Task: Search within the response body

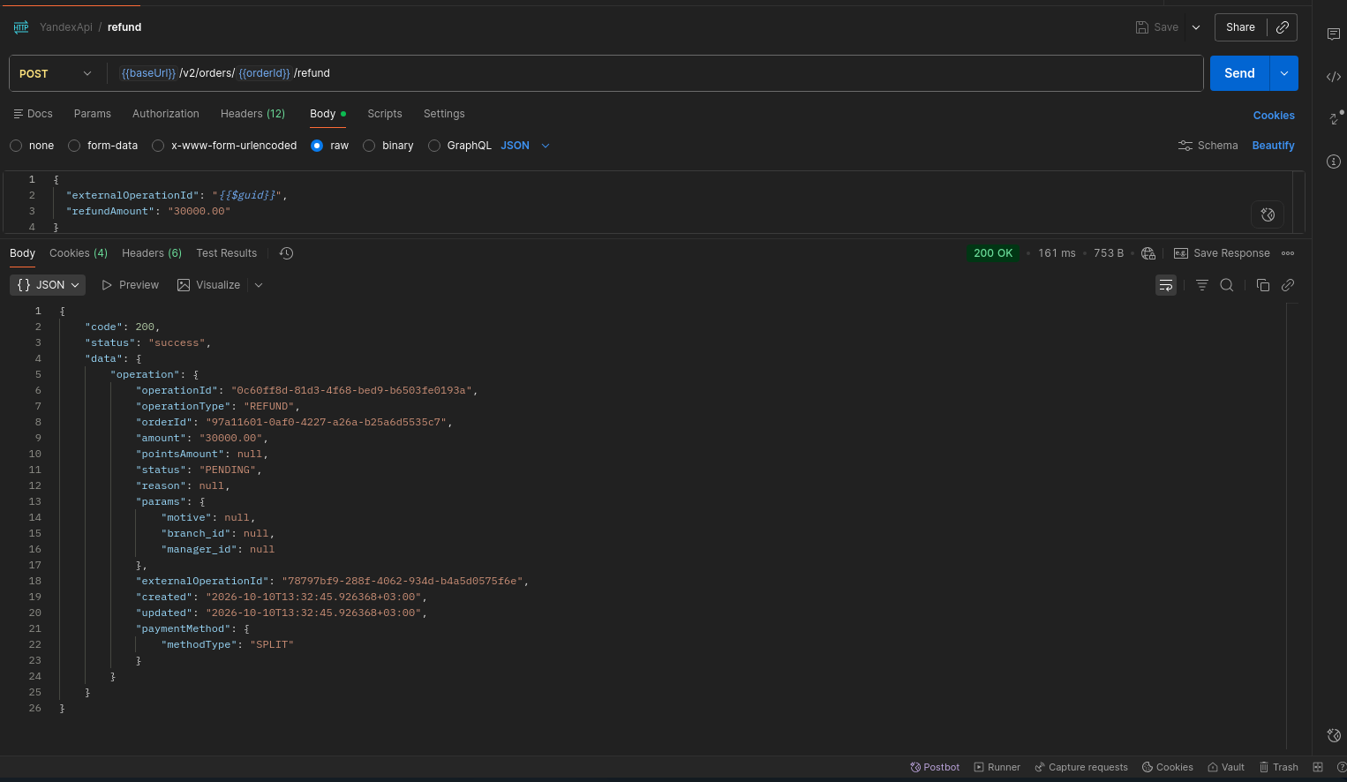Action: [x=1227, y=285]
